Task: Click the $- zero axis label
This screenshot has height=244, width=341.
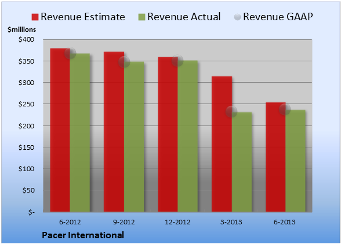Action: pyautogui.click(x=31, y=212)
